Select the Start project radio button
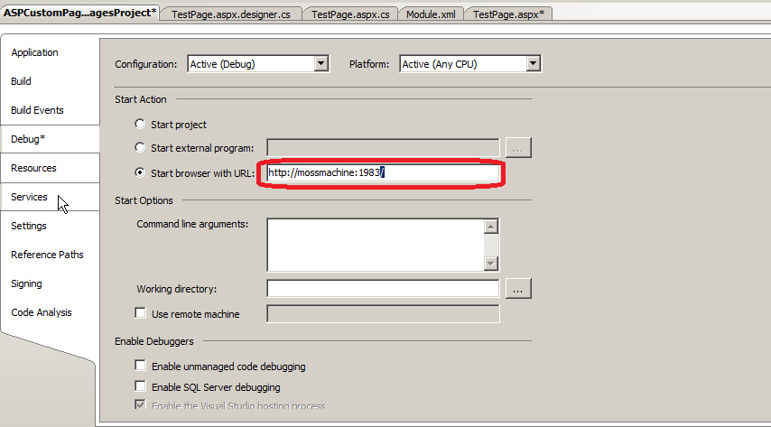 click(140, 125)
